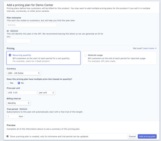Screen dimensions: 161x141
Task: Click 'For example, API calls made.' text
Action: (102, 61)
